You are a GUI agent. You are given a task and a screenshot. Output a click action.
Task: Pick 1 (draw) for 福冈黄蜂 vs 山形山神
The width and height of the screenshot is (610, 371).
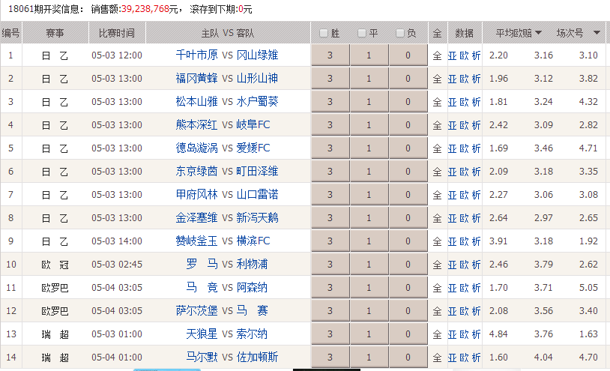click(369, 79)
